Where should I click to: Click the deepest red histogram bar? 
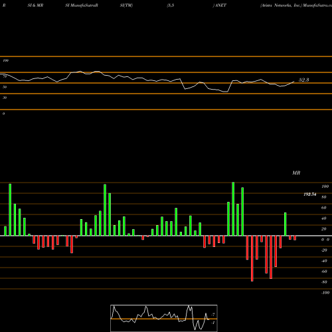(x=252, y=258)
